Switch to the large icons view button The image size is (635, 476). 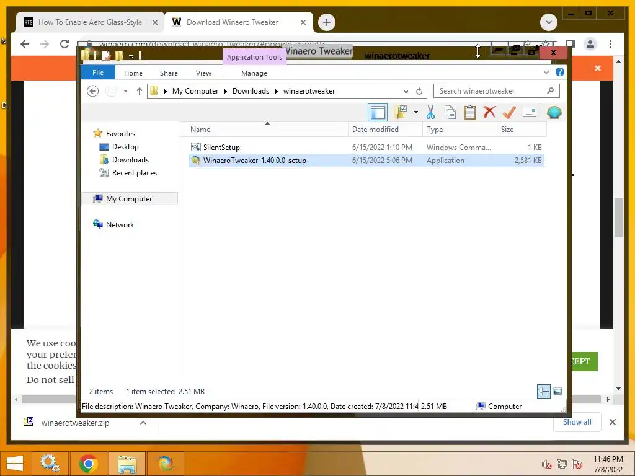[557, 391]
